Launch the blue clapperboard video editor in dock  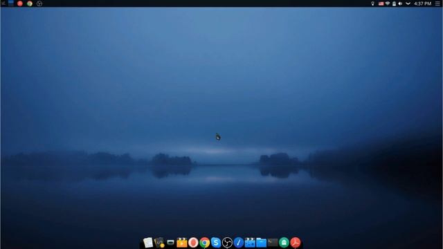click(250, 243)
